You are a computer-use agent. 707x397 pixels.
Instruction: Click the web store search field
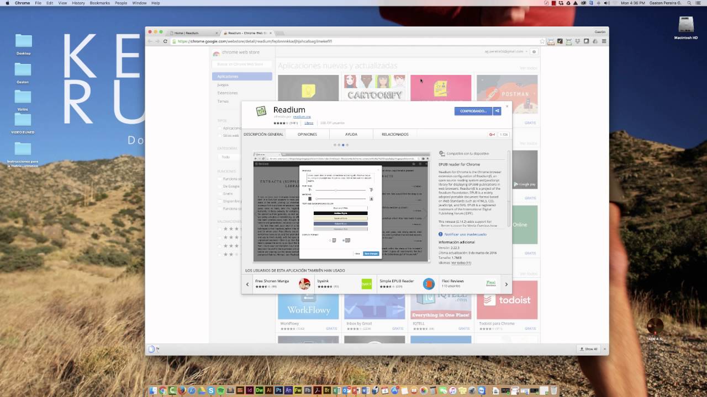(242, 64)
